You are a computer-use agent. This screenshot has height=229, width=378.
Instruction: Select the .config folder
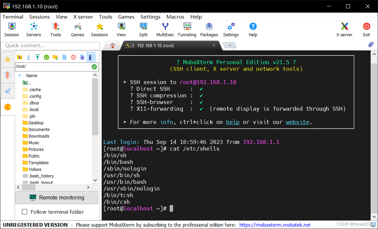click(x=32, y=96)
